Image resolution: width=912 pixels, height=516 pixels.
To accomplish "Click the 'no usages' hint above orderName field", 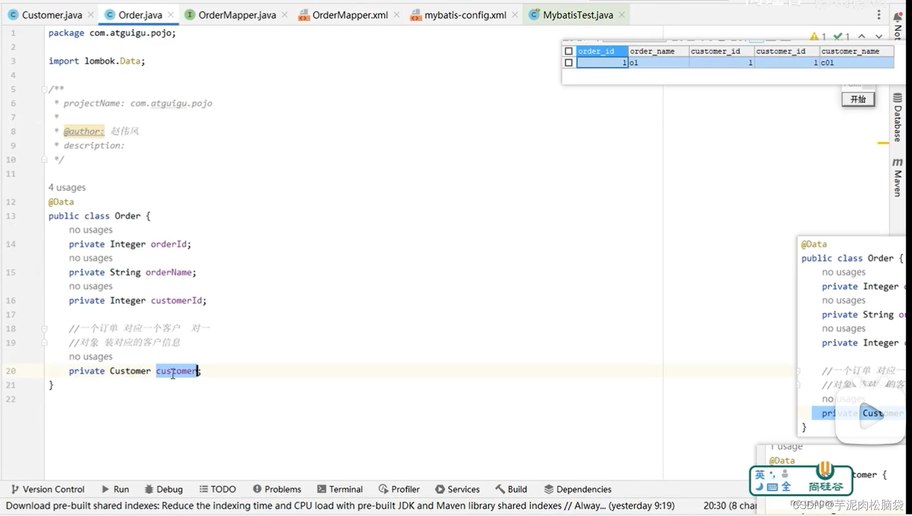I will (91, 258).
